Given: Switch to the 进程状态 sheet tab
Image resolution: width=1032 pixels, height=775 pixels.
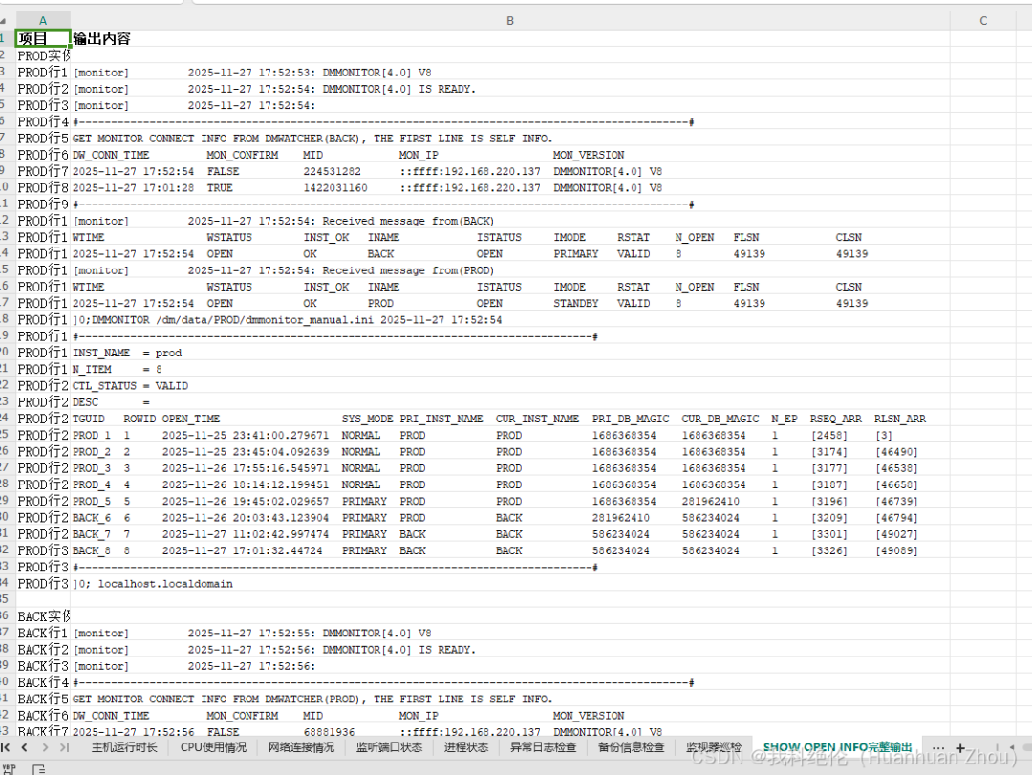Looking at the screenshot, I should click(466, 747).
